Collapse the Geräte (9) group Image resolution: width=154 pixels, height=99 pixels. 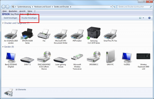pos(3,47)
